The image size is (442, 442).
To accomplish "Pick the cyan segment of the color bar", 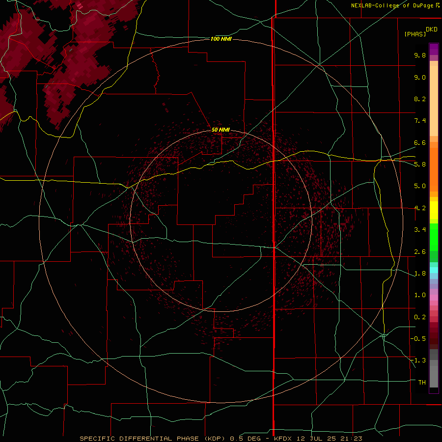I will [434, 270].
